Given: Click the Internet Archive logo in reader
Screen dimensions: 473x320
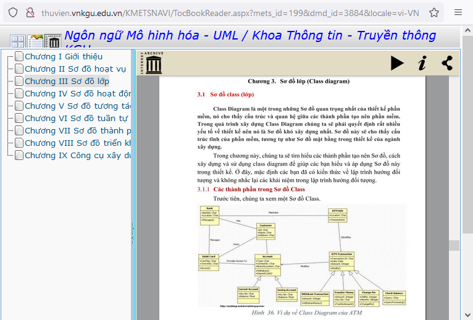Looking at the screenshot, I should click(x=151, y=63).
